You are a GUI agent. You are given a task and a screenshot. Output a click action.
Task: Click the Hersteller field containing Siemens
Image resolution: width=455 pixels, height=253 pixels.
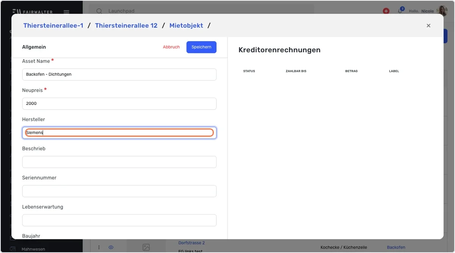(119, 133)
